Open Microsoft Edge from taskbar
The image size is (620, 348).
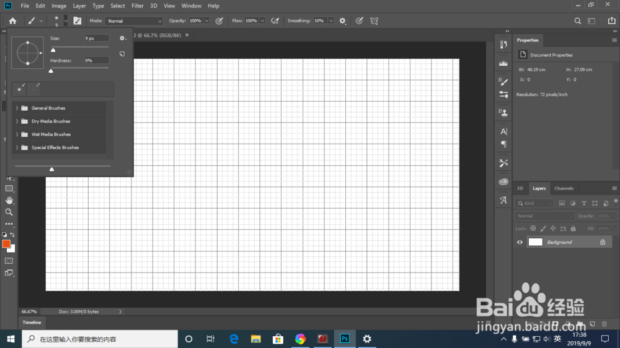tap(234, 339)
